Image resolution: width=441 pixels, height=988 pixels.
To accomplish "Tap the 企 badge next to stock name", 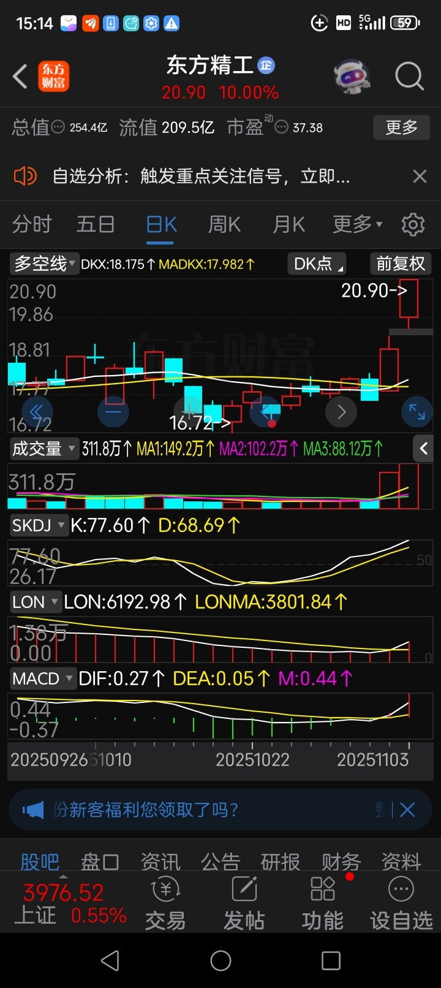I will click(266, 66).
